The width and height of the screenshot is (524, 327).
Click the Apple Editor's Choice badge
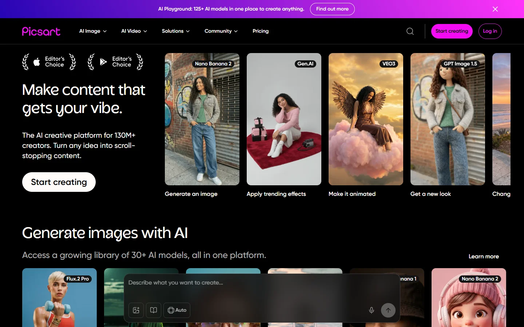coord(49,62)
